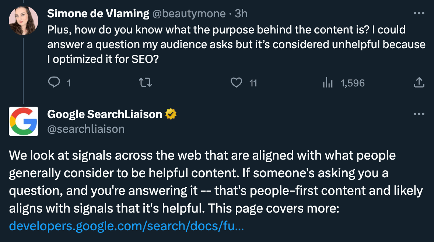Like the tweet with 11 likes
Screen dimensions: 434x242
236,83
